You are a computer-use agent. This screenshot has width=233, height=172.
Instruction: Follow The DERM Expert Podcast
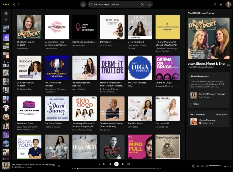196,104
